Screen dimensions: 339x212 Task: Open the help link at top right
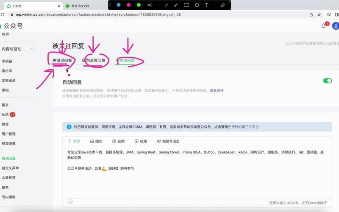[x=312, y=43]
